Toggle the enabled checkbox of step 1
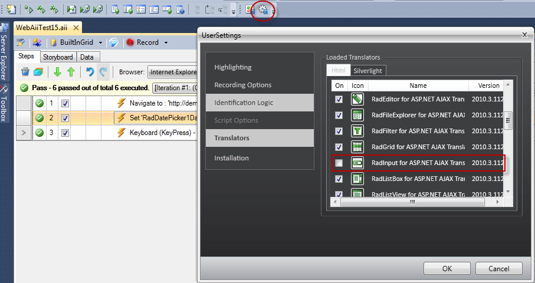Viewport: 535px width, 283px height. click(65, 103)
